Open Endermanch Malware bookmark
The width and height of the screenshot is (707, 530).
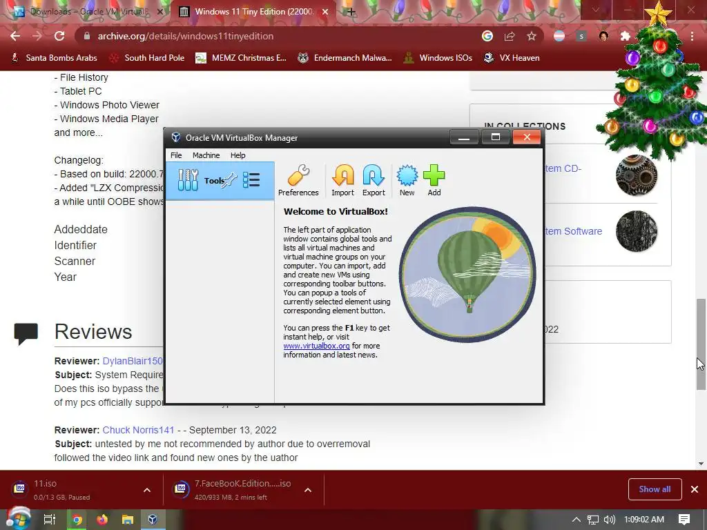[x=345, y=58]
